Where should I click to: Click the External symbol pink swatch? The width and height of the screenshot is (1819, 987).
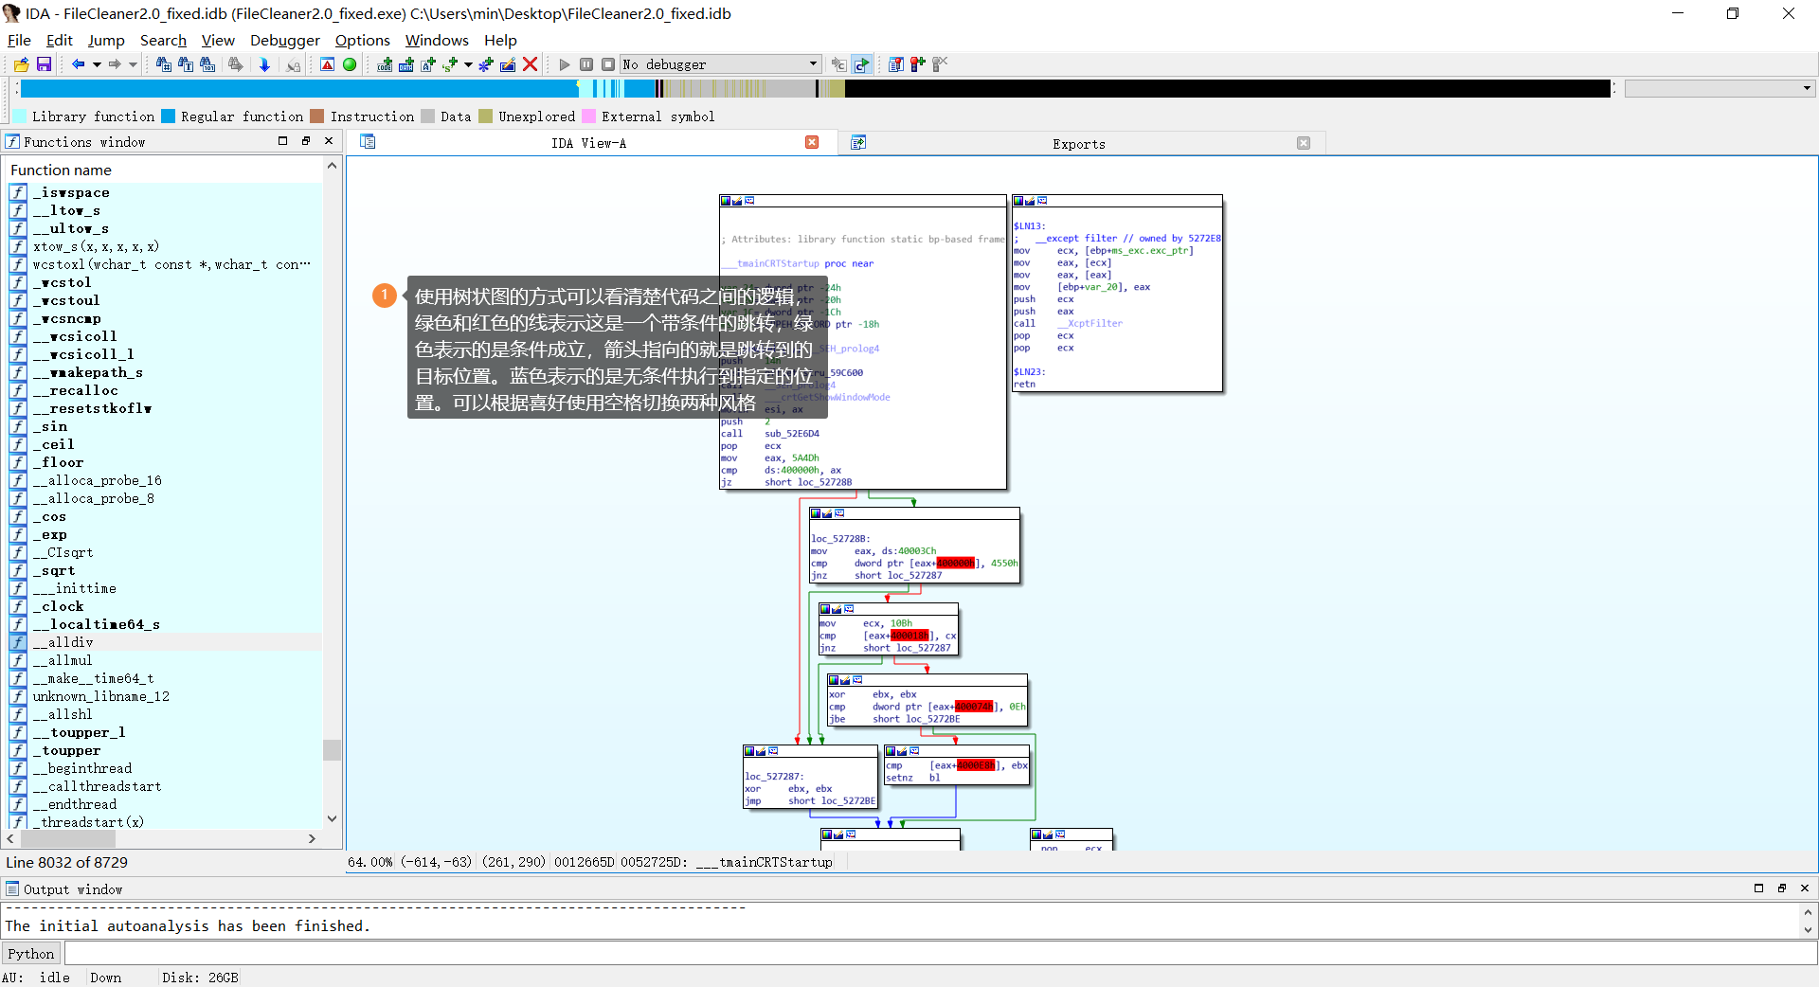click(x=588, y=117)
